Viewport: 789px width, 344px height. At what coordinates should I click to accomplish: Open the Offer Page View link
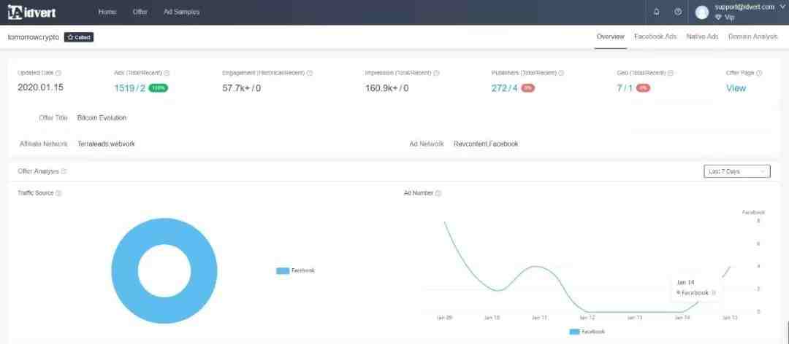736,88
